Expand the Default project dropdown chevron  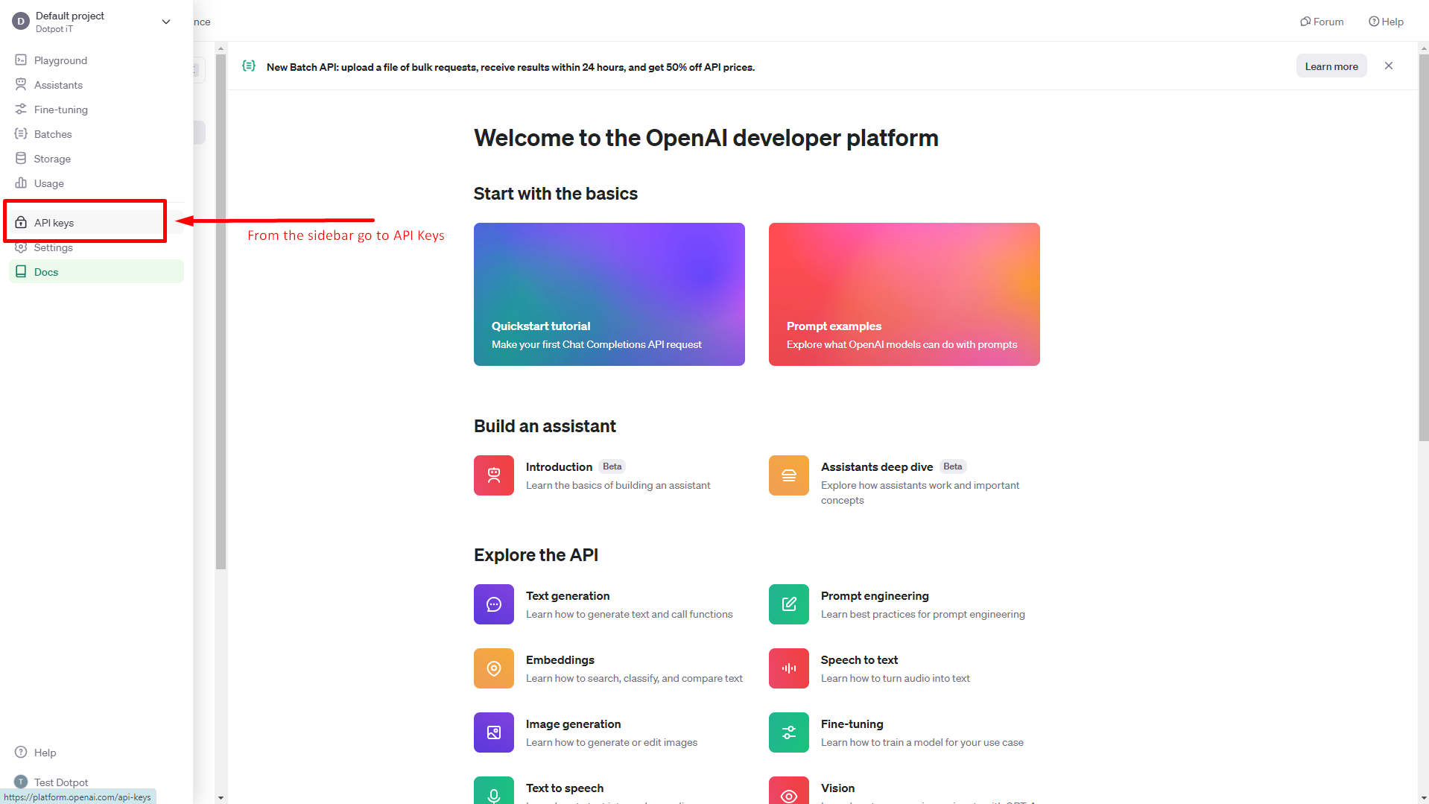166,22
